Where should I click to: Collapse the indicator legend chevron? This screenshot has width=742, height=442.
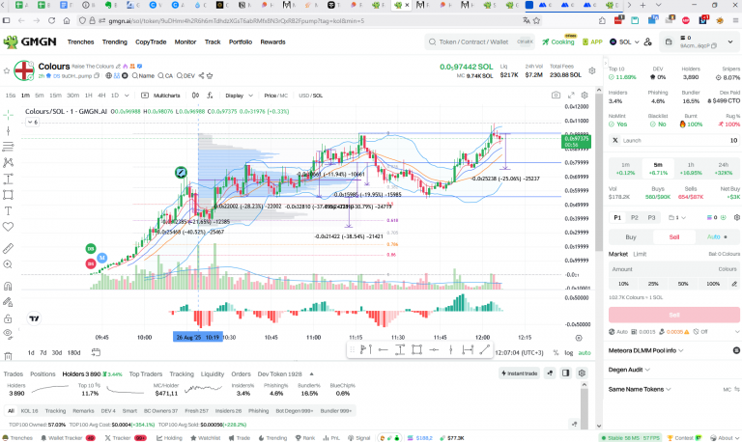tap(32, 122)
